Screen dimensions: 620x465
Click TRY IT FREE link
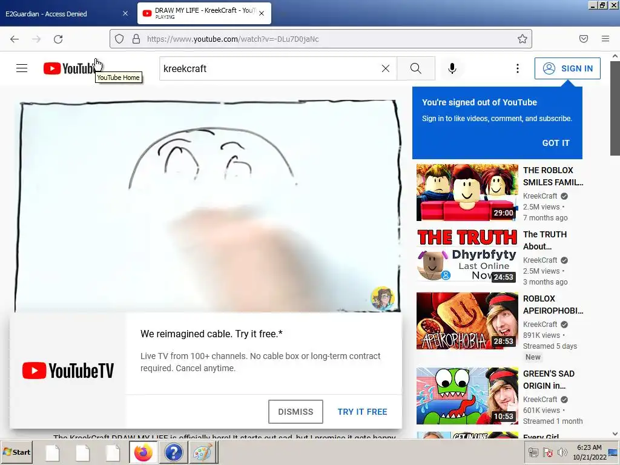point(362,412)
